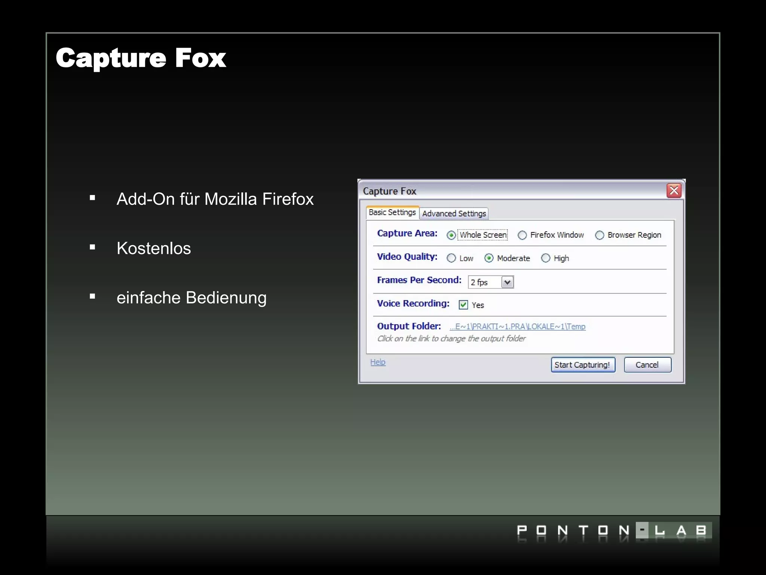
Task: Click the 'Frames Per Second:' label
Action: click(x=419, y=280)
